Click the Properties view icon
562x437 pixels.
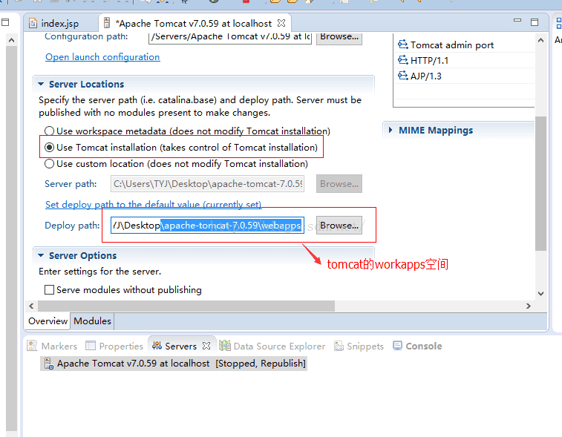(x=91, y=346)
